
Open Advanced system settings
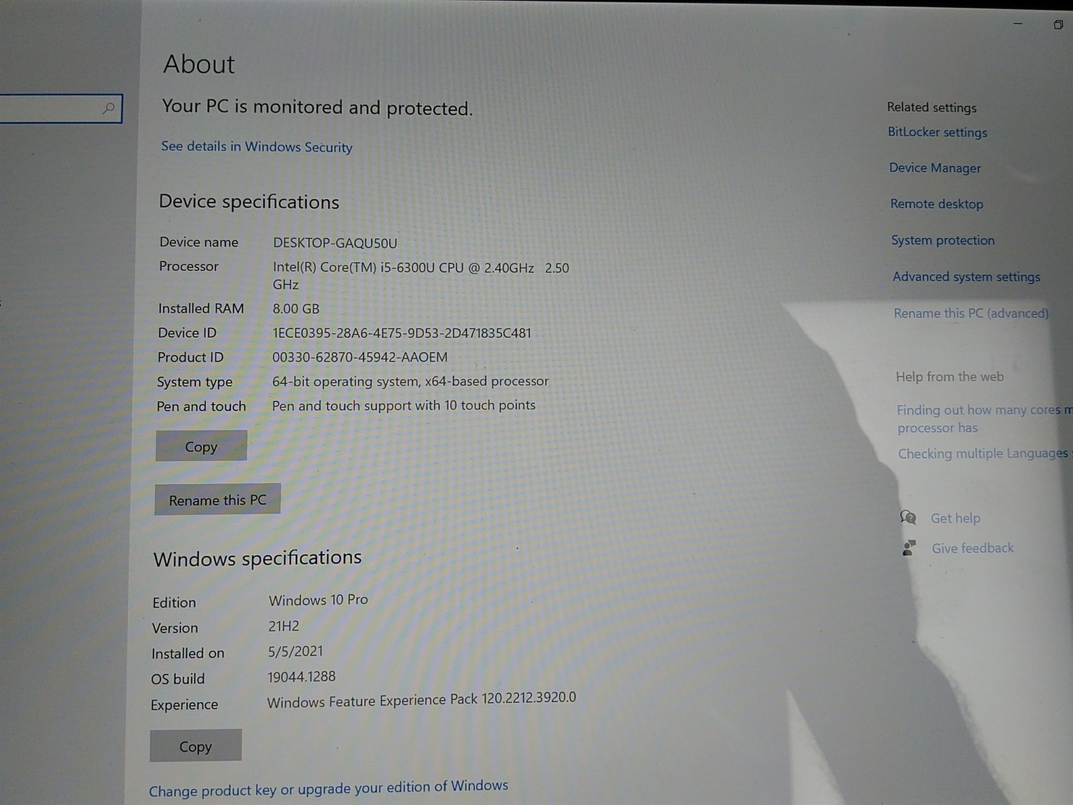pos(966,276)
